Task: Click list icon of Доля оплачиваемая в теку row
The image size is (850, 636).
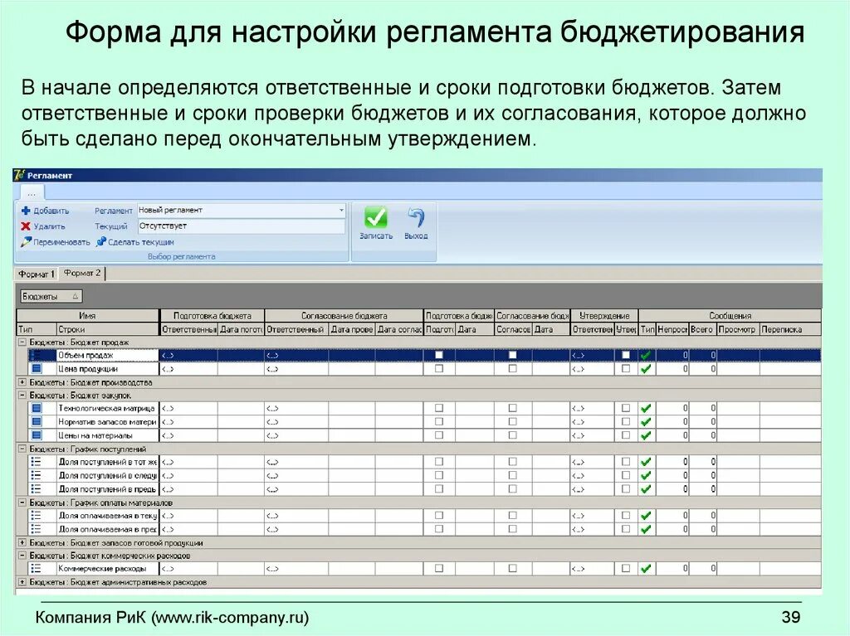Action: [x=36, y=516]
